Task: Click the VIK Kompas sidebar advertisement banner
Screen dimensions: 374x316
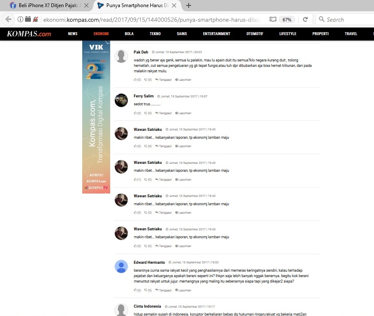Action: point(96,117)
